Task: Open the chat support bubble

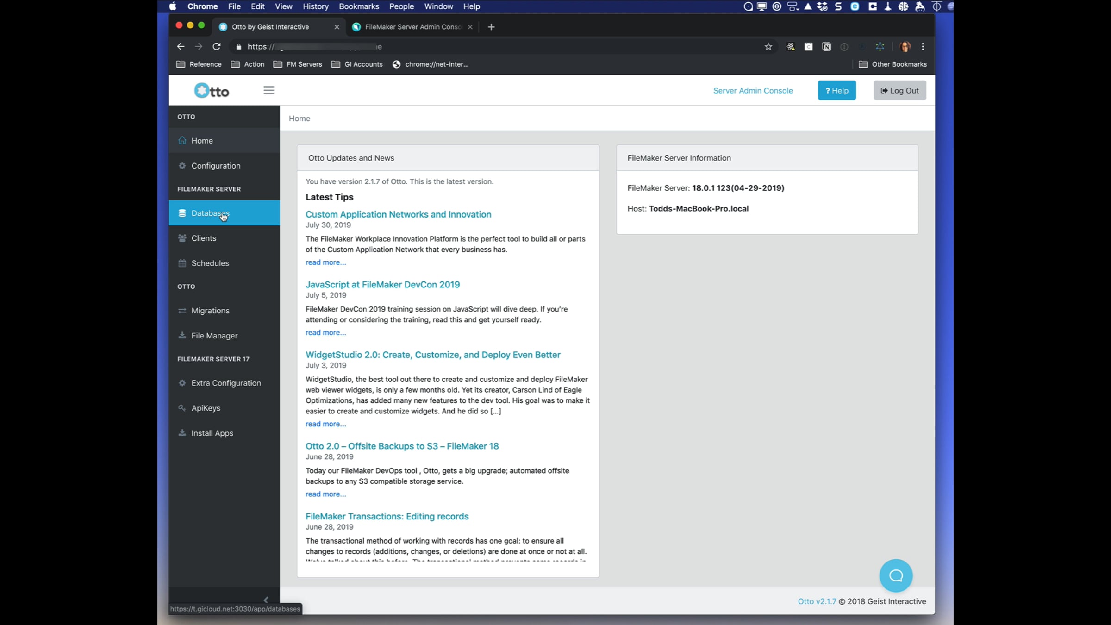Action: coord(896,575)
